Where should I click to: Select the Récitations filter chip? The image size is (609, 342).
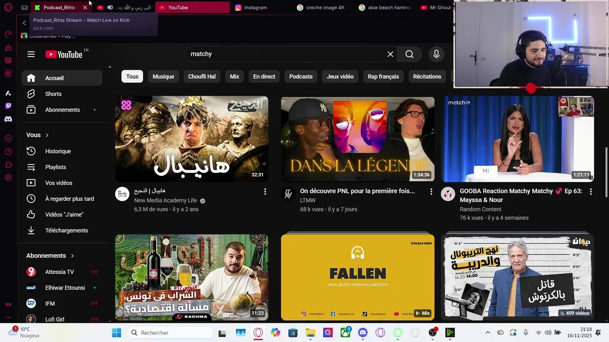(427, 76)
